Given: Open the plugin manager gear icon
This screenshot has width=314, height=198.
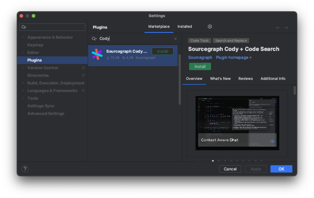Looking at the screenshot, I should [210, 26].
